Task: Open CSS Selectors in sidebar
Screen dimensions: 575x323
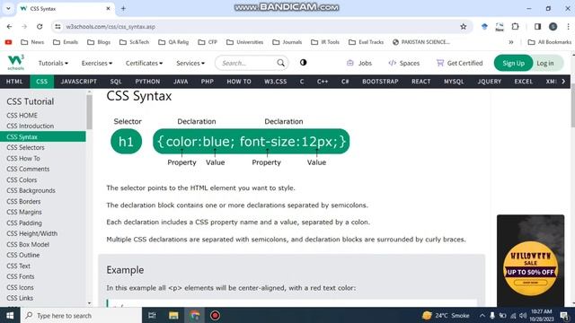Action: pos(25,147)
